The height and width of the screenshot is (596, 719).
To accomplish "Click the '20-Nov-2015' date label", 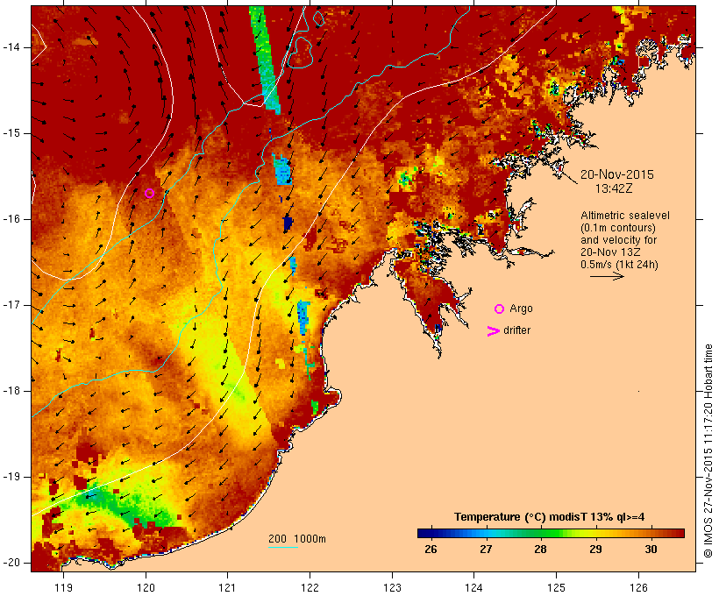I will coord(616,174).
